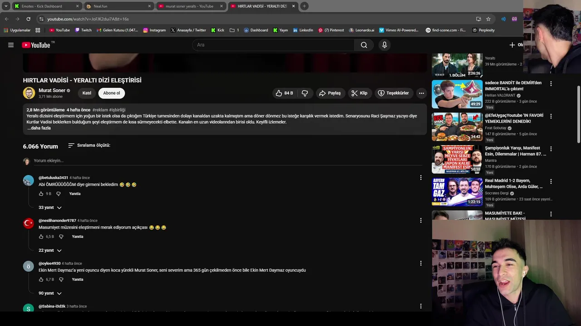Open the Kick bookmark

pos(217,30)
